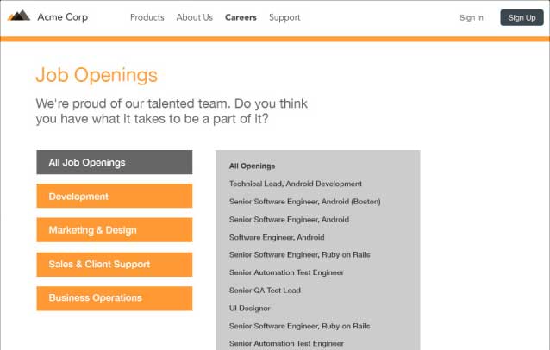Image resolution: width=550 pixels, height=350 pixels.
Task: Click the Acme Corp mountain logo icon
Action: click(19, 16)
